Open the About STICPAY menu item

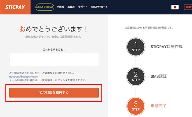(45, 7)
